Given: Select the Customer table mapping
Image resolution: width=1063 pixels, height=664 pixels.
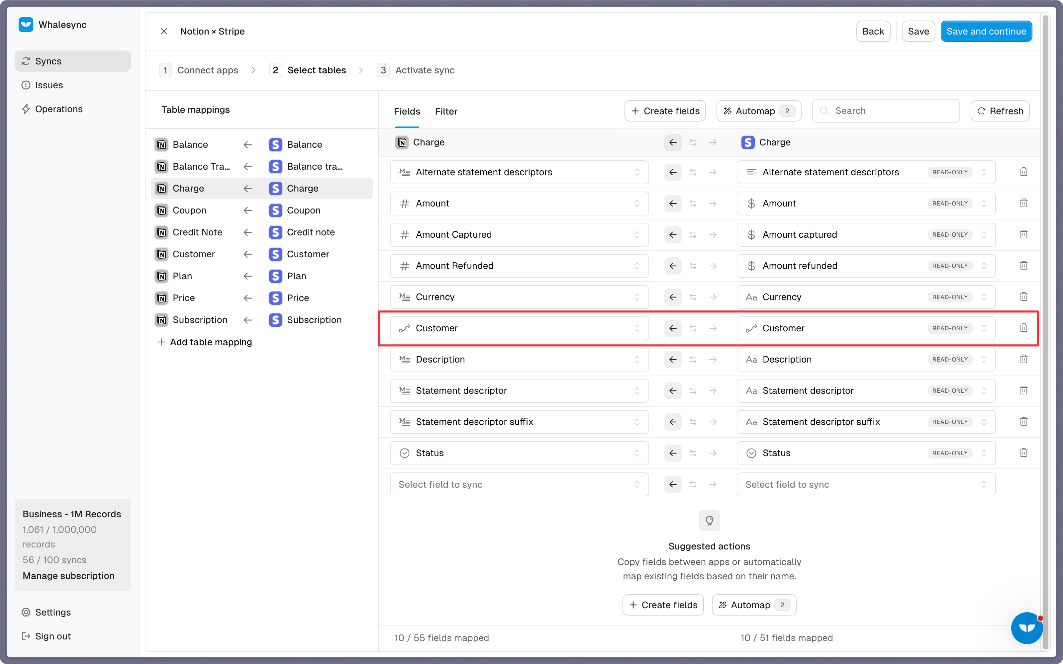Looking at the screenshot, I should (262, 254).
